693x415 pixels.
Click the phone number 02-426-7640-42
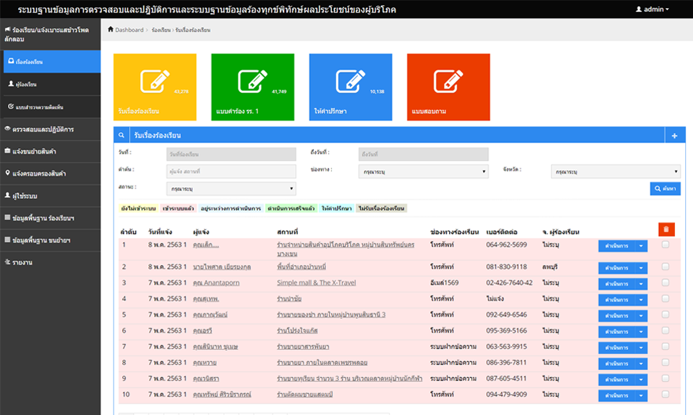tap(509, 283)
